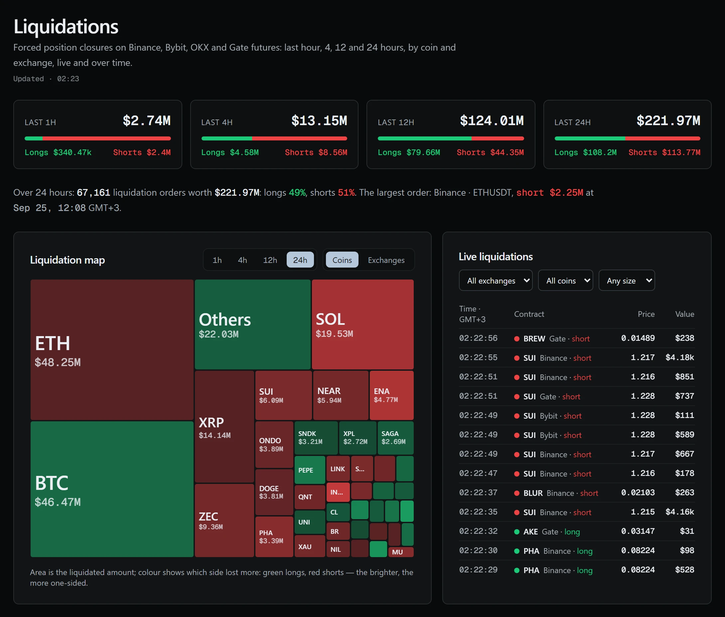Select the LINK treemap tile
Image resolution: width=725 pixels, height=617 pixels.
pyautogui.click(x=338, y=469)
